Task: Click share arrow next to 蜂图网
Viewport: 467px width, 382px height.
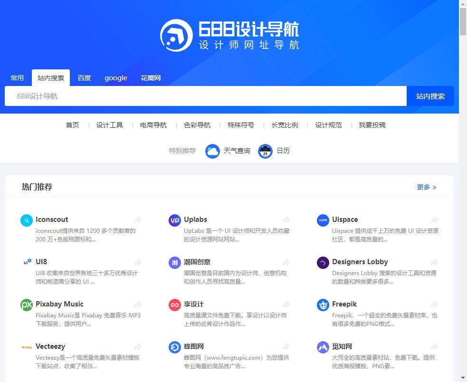Action: click(286, 347)
